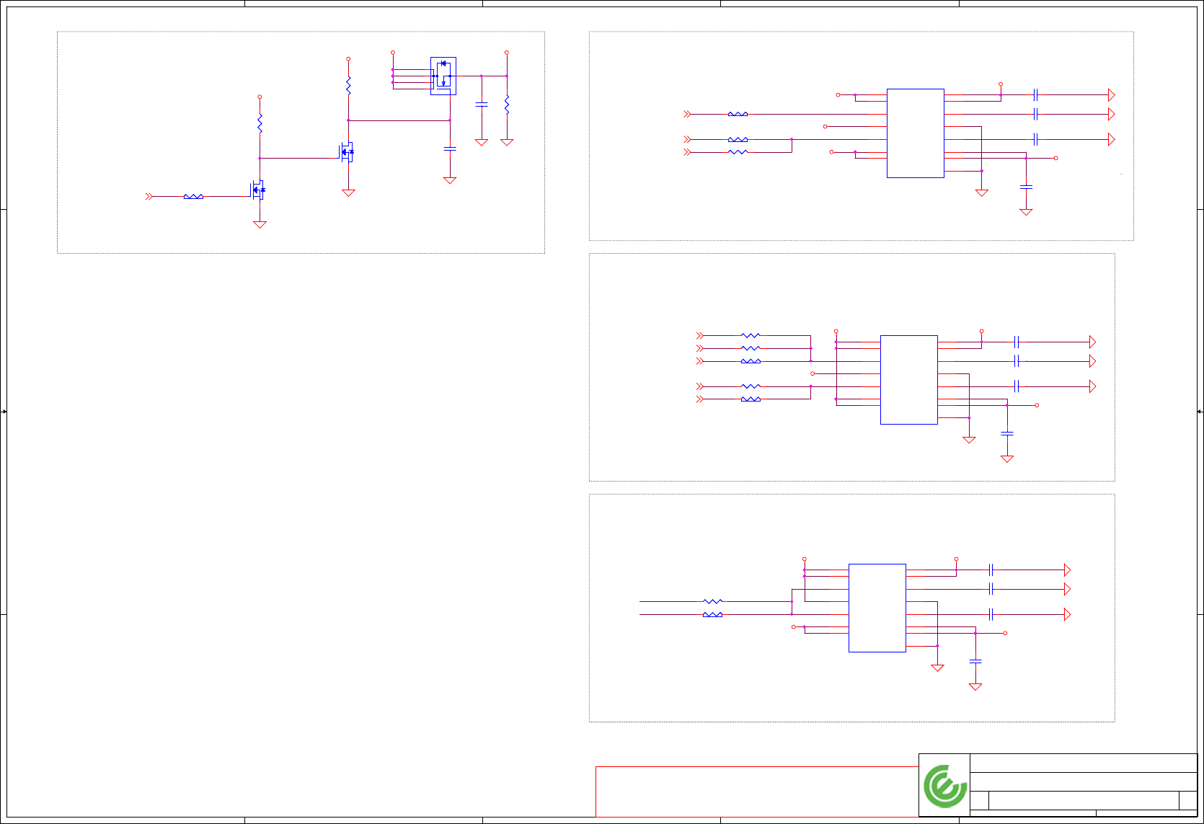This screenshot has height=824, width=1204.
Task: Select the capacitor on the boxed transistor's gate line
Action: (450, 149)
